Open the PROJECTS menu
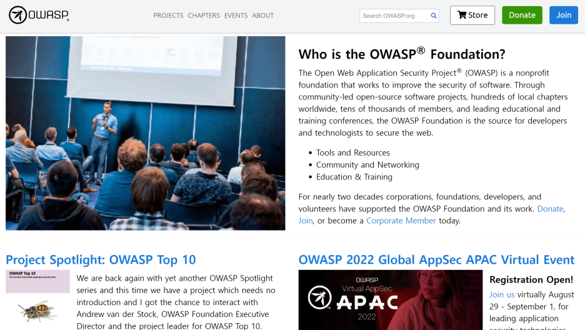585x330 pixels. click(x=168, y=15)
